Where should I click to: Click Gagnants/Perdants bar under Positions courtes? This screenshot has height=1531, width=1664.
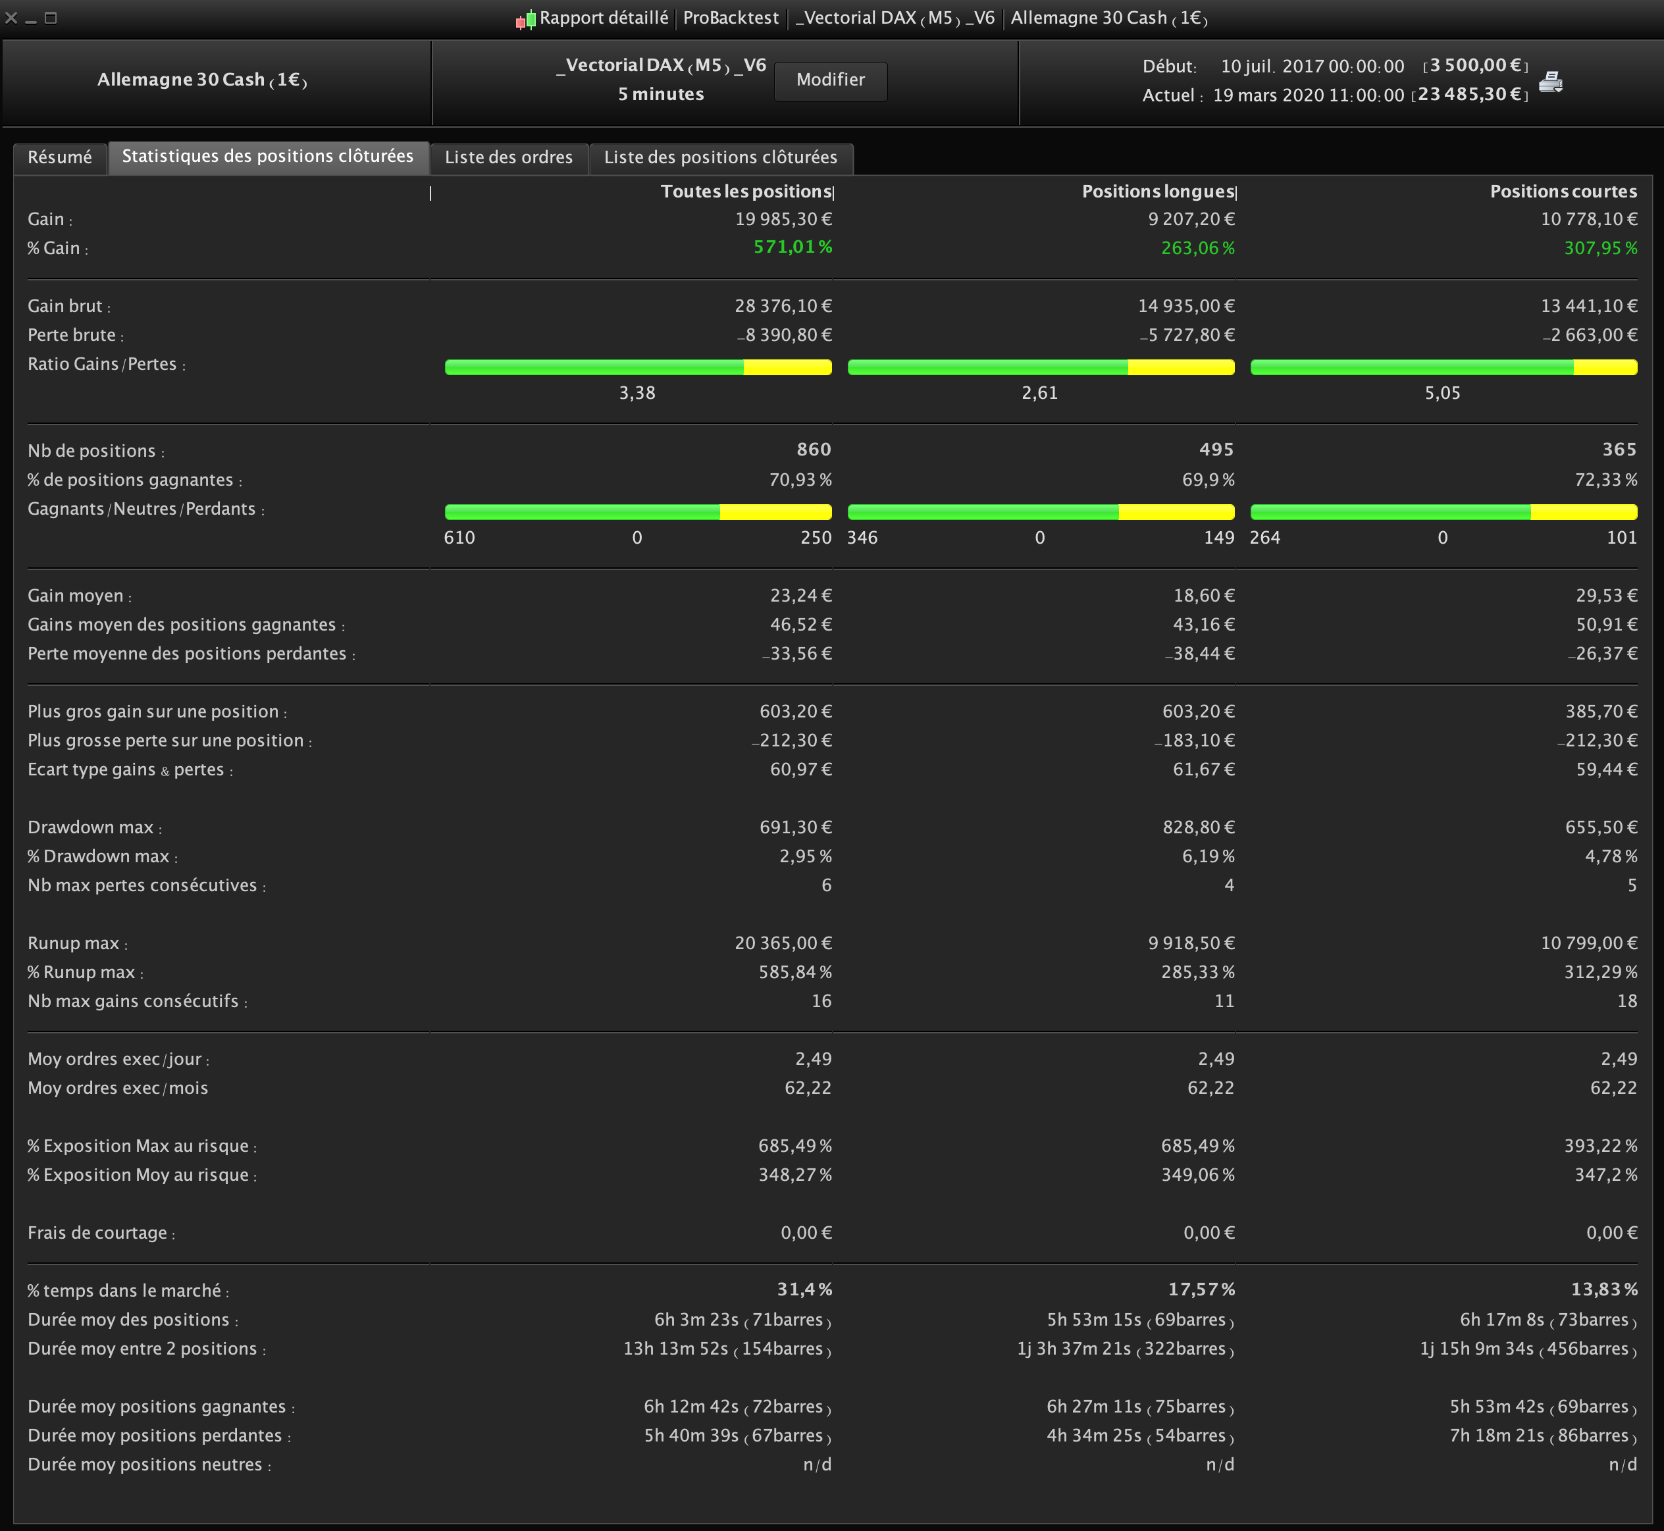click(1443, 512)
